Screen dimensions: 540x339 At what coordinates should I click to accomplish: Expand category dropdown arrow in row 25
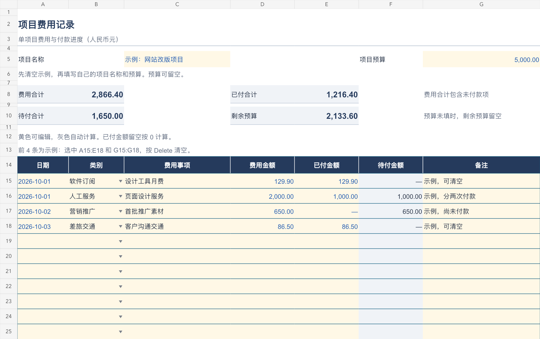click(x=121, y=332)
